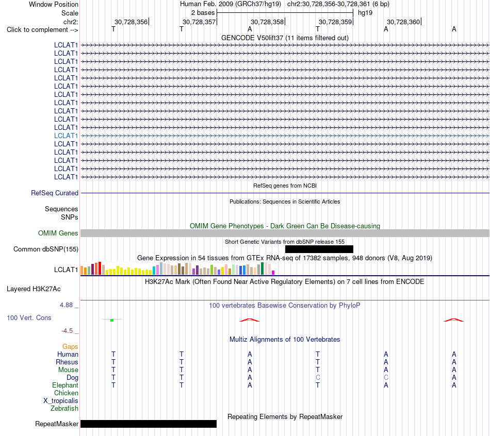Click the Zebrafish species label
The width and height of the screenshot is (490, 436).
coord(64,408)
